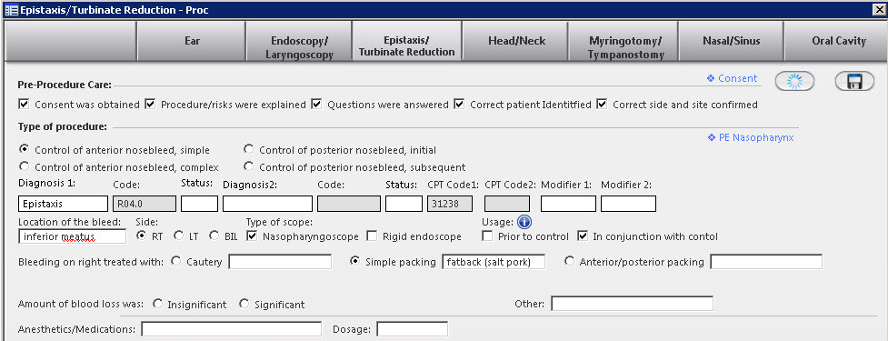Close the Epistaxis/Turbinate Reduction window

(x=880, y=10)
